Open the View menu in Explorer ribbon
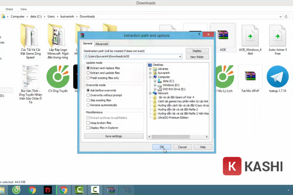The height and width of the screenshot is (195, 293). [x=23, y=9]
